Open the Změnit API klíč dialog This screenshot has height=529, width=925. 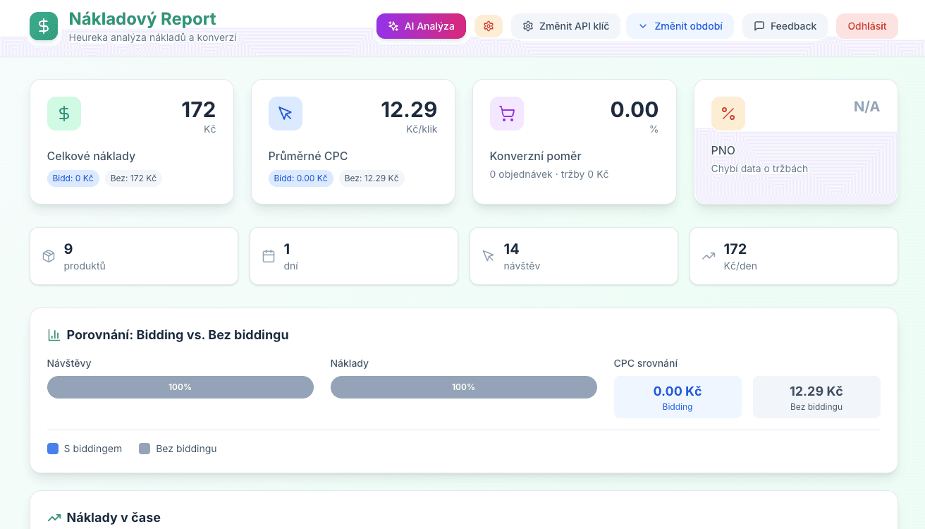pyautogui.click(x=565, y=26)
